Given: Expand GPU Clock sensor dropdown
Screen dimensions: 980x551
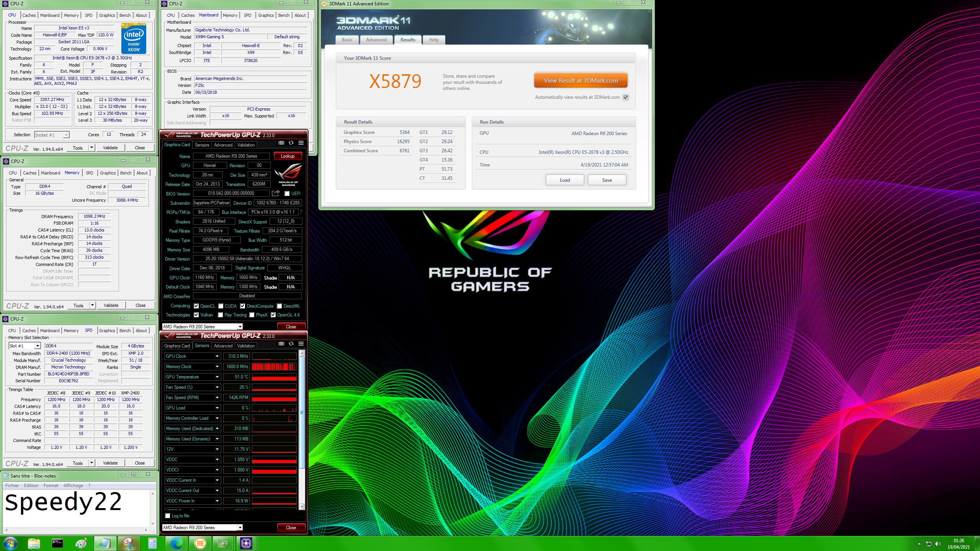Looking at the screenshot, I should (217, 356).
